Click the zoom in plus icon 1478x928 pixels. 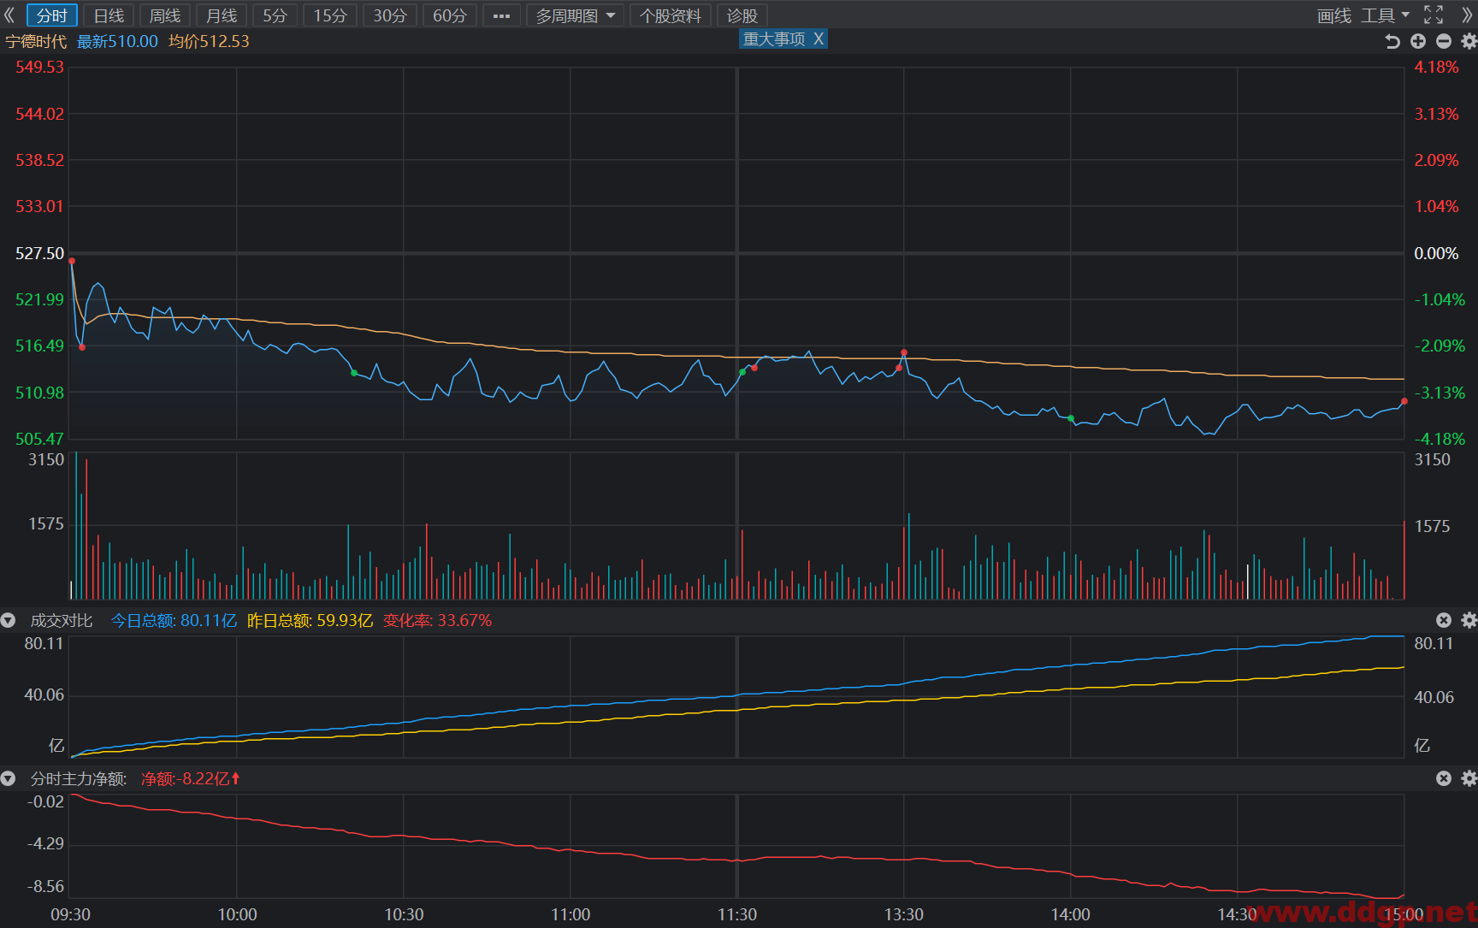point(1418,41)
